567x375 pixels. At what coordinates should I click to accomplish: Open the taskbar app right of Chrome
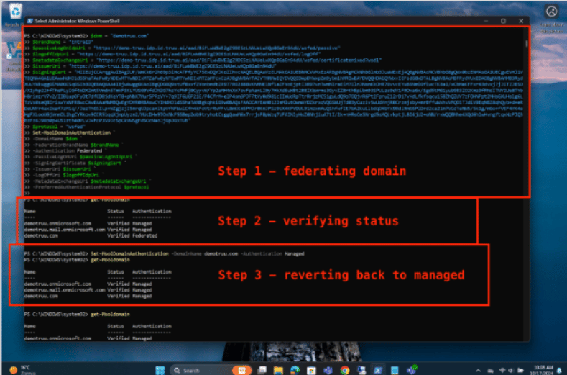point(361,370)
